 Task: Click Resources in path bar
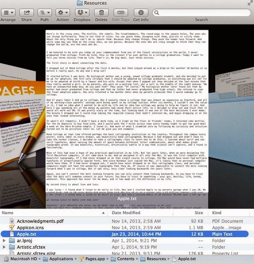[156, 259]
